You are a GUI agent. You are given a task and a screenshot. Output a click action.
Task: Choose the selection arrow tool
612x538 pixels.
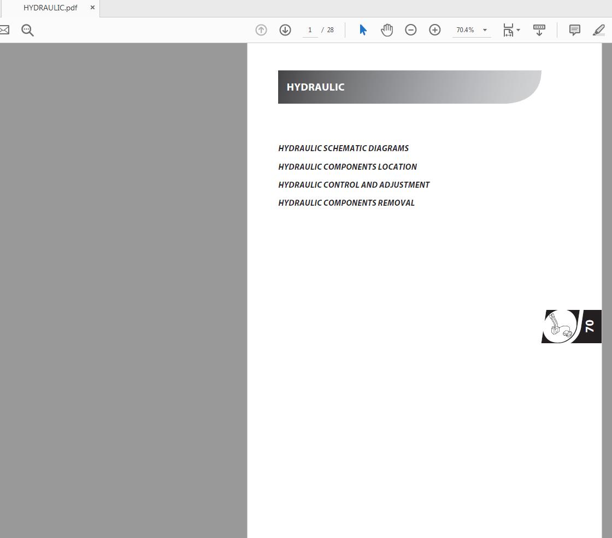(363, 30)
